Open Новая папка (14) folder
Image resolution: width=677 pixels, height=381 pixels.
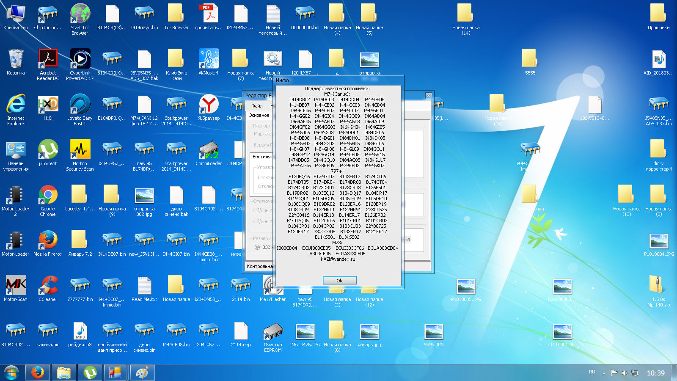(x=466, y=19)
